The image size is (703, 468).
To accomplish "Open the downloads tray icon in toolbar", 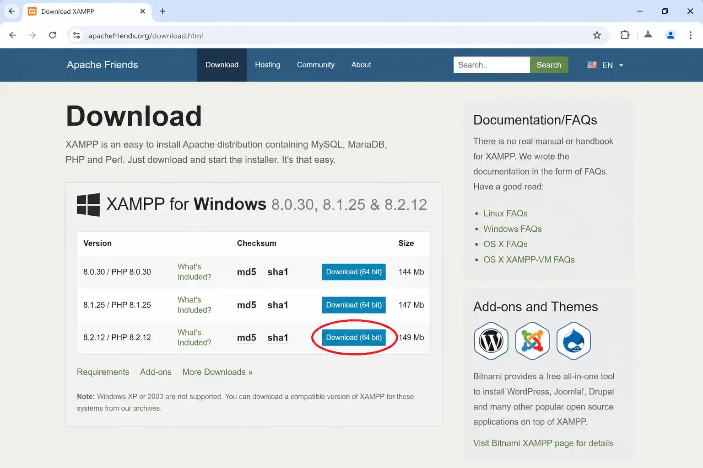I will click(x=648, y=34).
